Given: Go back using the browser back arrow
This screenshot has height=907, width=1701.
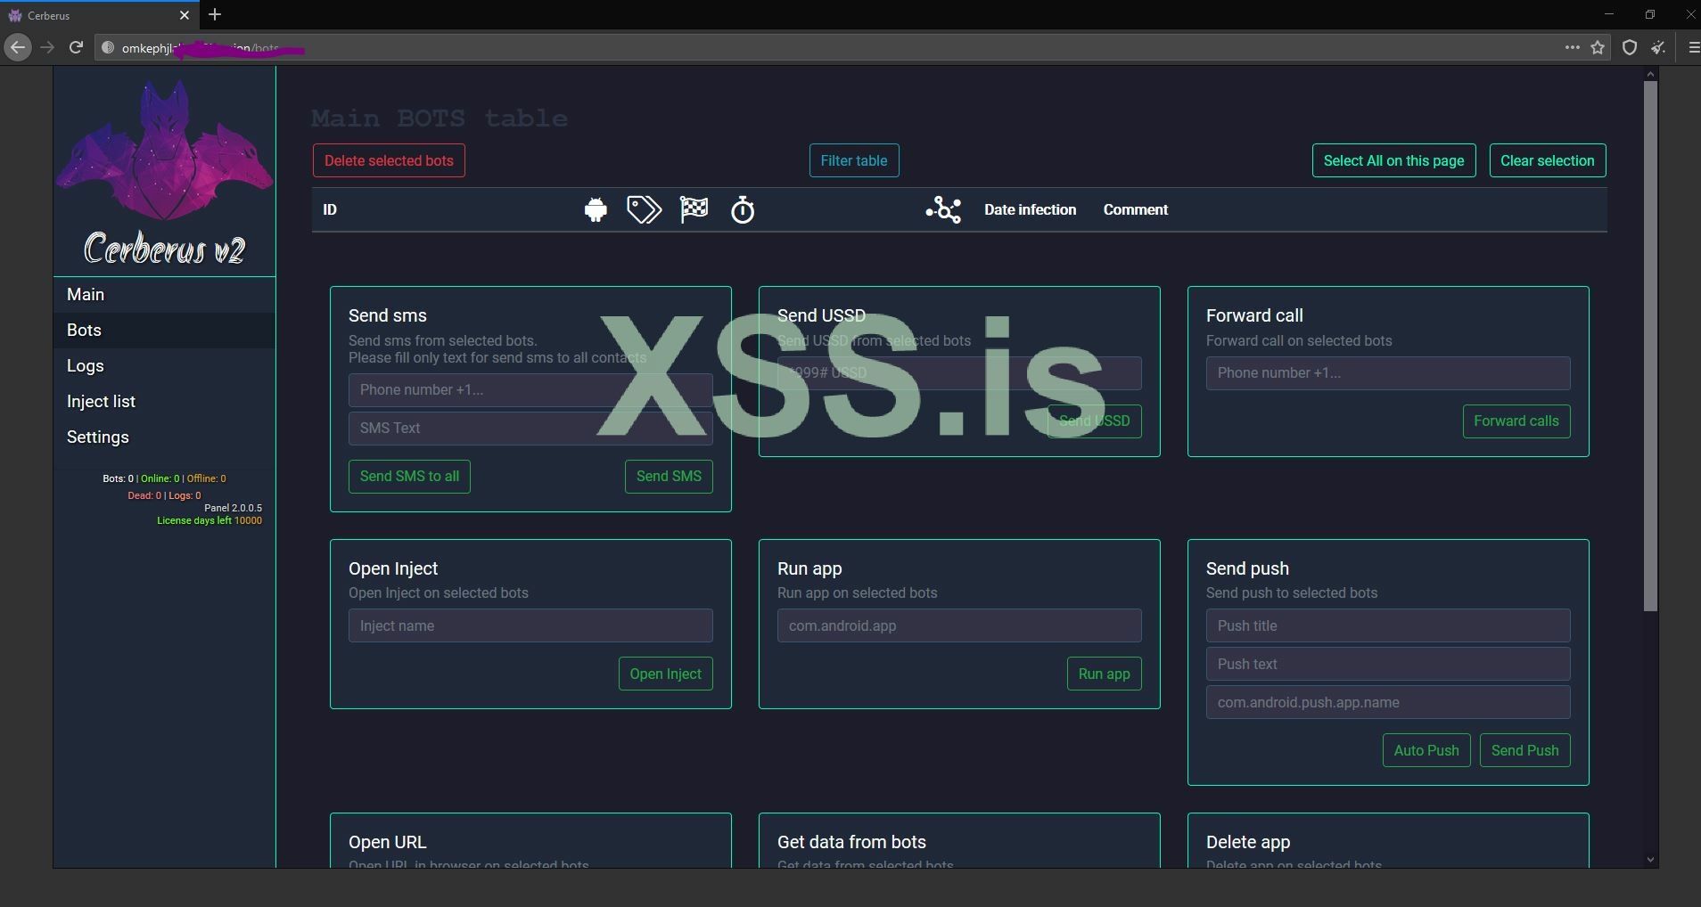Looking at the screenshot, I should [x=18, y=48].
